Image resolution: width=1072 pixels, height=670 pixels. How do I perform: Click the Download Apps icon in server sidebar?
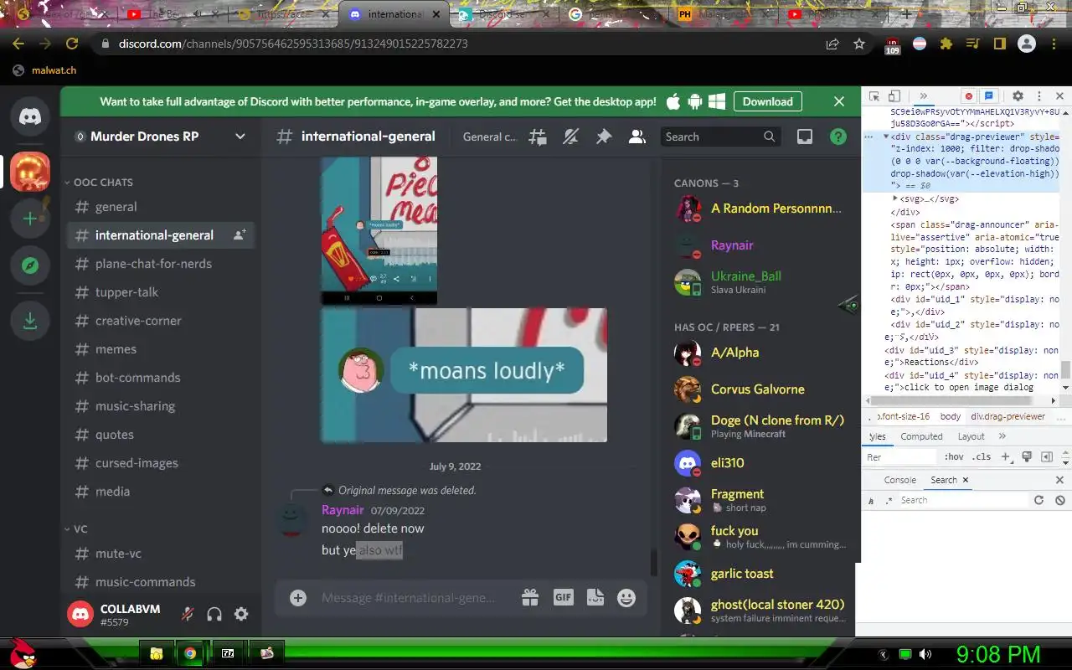tap(30, 321)
